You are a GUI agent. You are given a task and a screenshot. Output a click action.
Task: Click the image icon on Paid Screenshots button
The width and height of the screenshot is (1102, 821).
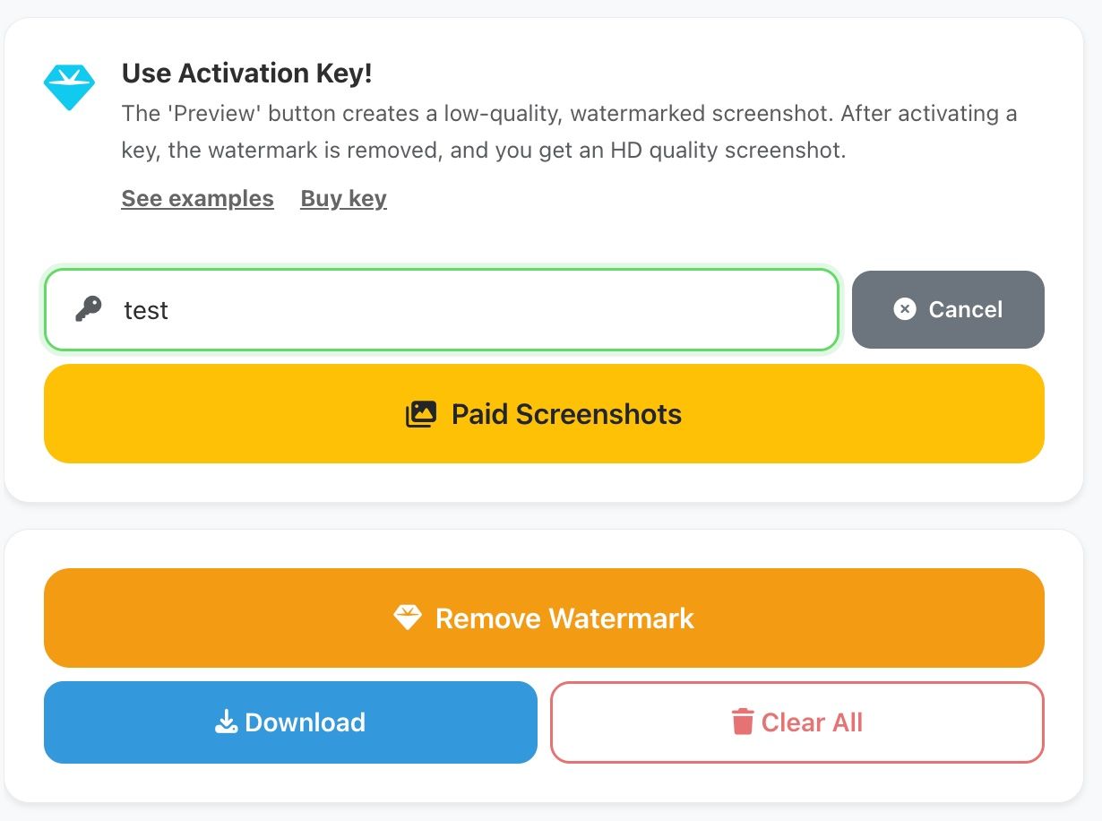tap(421, 414)
